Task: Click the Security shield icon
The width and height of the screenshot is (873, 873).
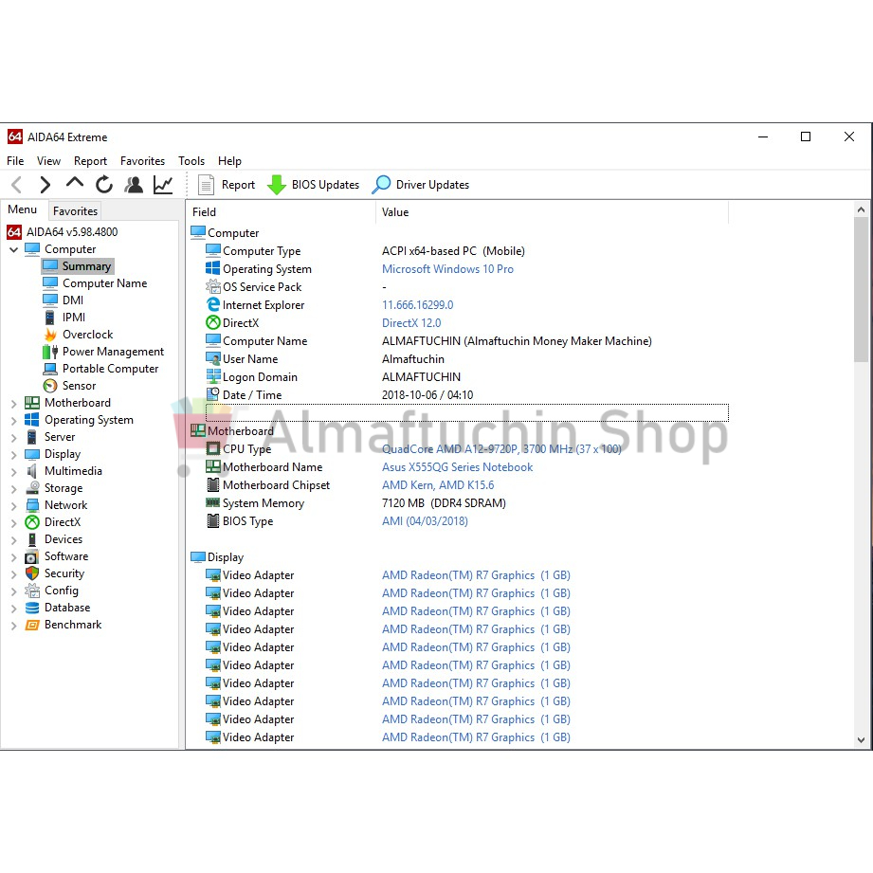Action: [x=32, y=573]
